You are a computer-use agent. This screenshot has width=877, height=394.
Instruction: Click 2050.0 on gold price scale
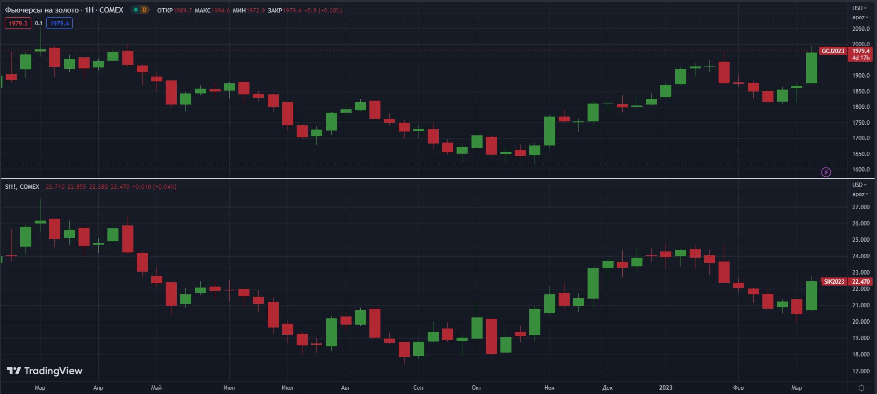click(861, 29)
